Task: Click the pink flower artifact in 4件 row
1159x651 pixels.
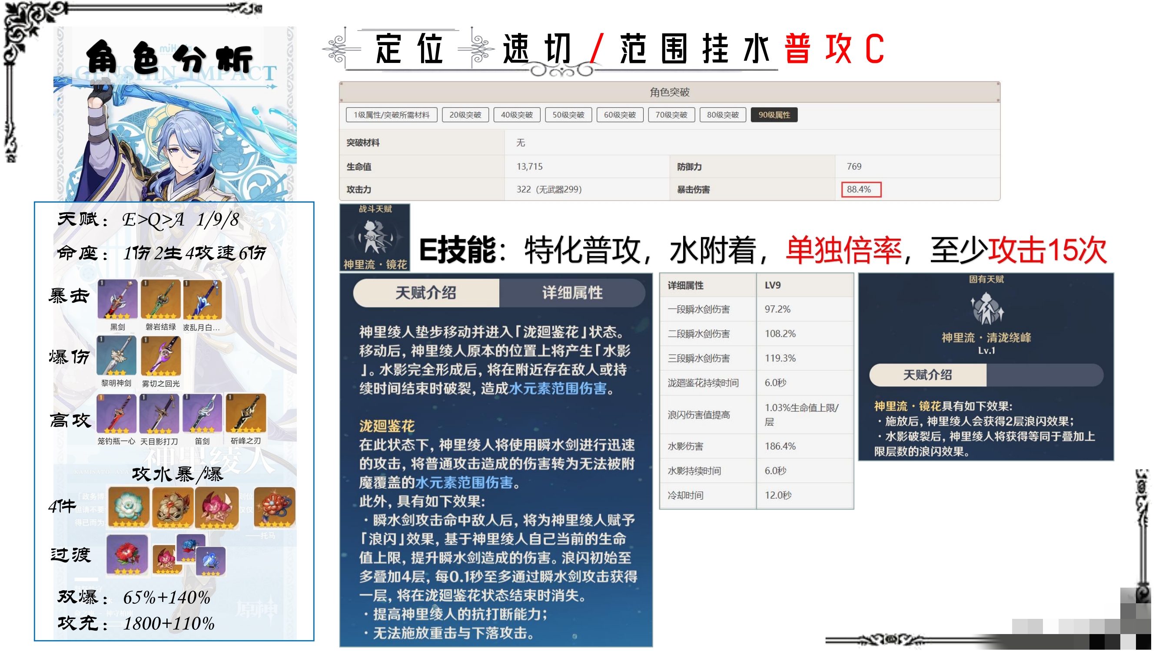Action: [x=217, y=507]
